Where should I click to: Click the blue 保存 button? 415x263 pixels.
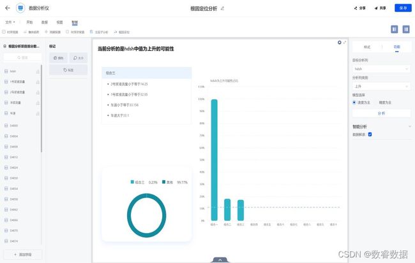click(403, 8)
